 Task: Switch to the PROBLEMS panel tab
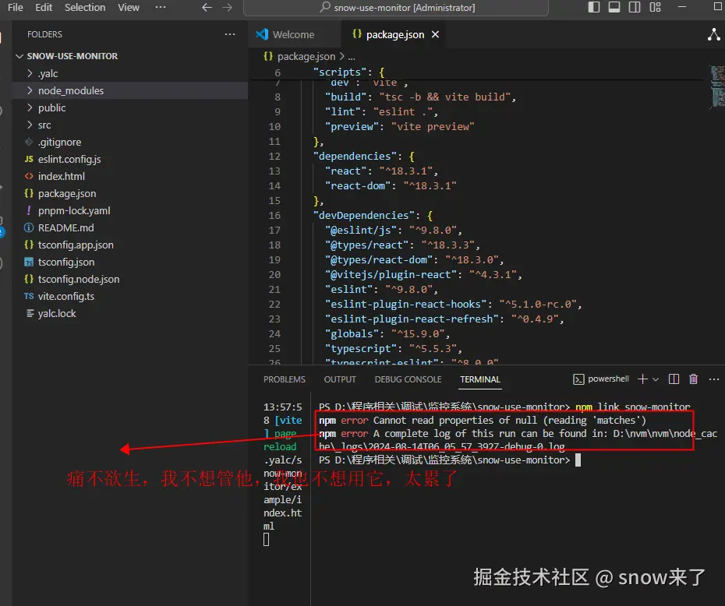(x=285, y=379)
